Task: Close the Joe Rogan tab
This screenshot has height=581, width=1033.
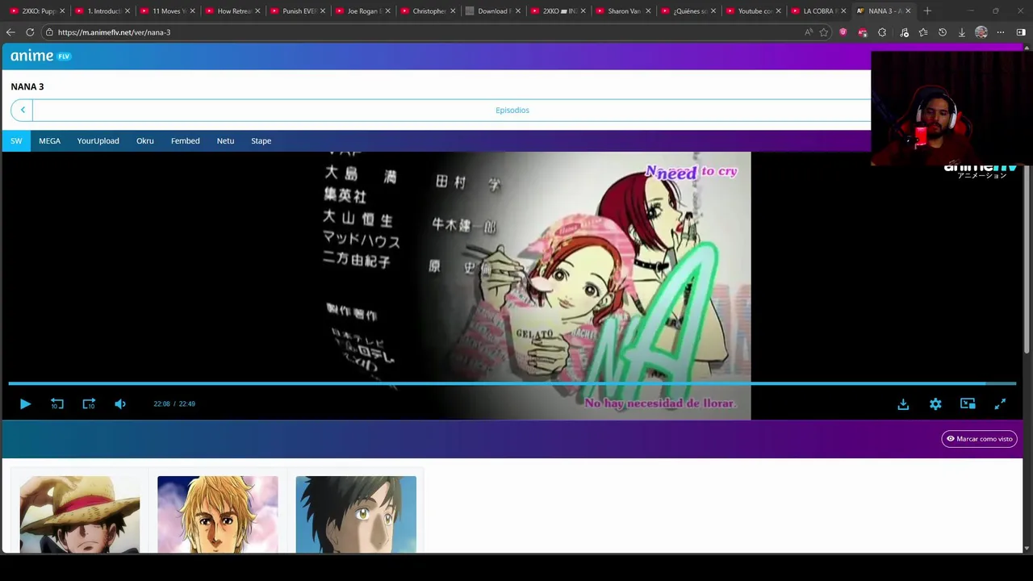Action: 388,11
